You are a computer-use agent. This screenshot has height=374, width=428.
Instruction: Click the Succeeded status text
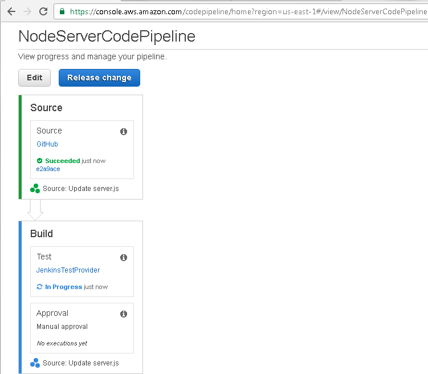pyautogui.click(x=63, y=161)
